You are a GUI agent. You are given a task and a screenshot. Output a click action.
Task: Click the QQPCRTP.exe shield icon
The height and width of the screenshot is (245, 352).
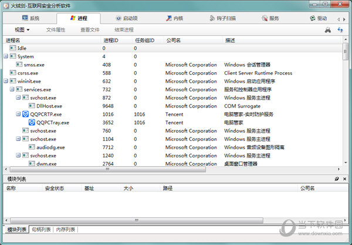coord(25,114)
